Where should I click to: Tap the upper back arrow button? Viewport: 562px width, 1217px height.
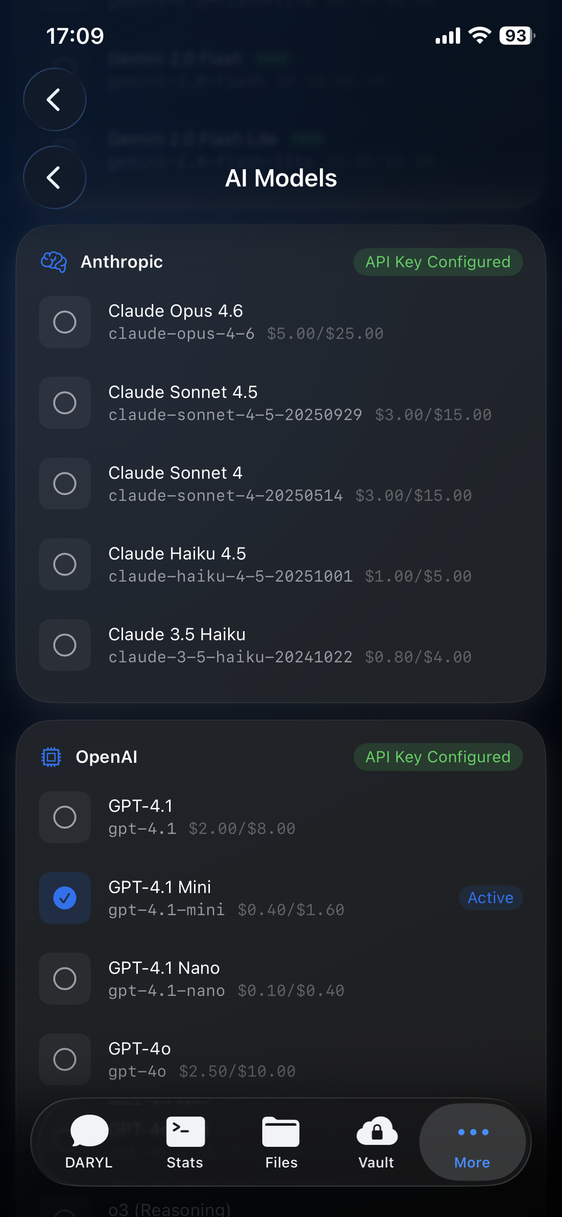point(54,99)
